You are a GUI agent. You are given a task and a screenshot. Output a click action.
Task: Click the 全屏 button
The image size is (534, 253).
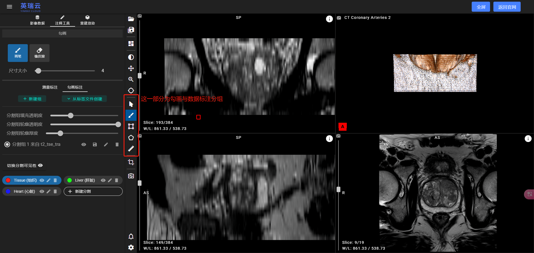point(481,7)
